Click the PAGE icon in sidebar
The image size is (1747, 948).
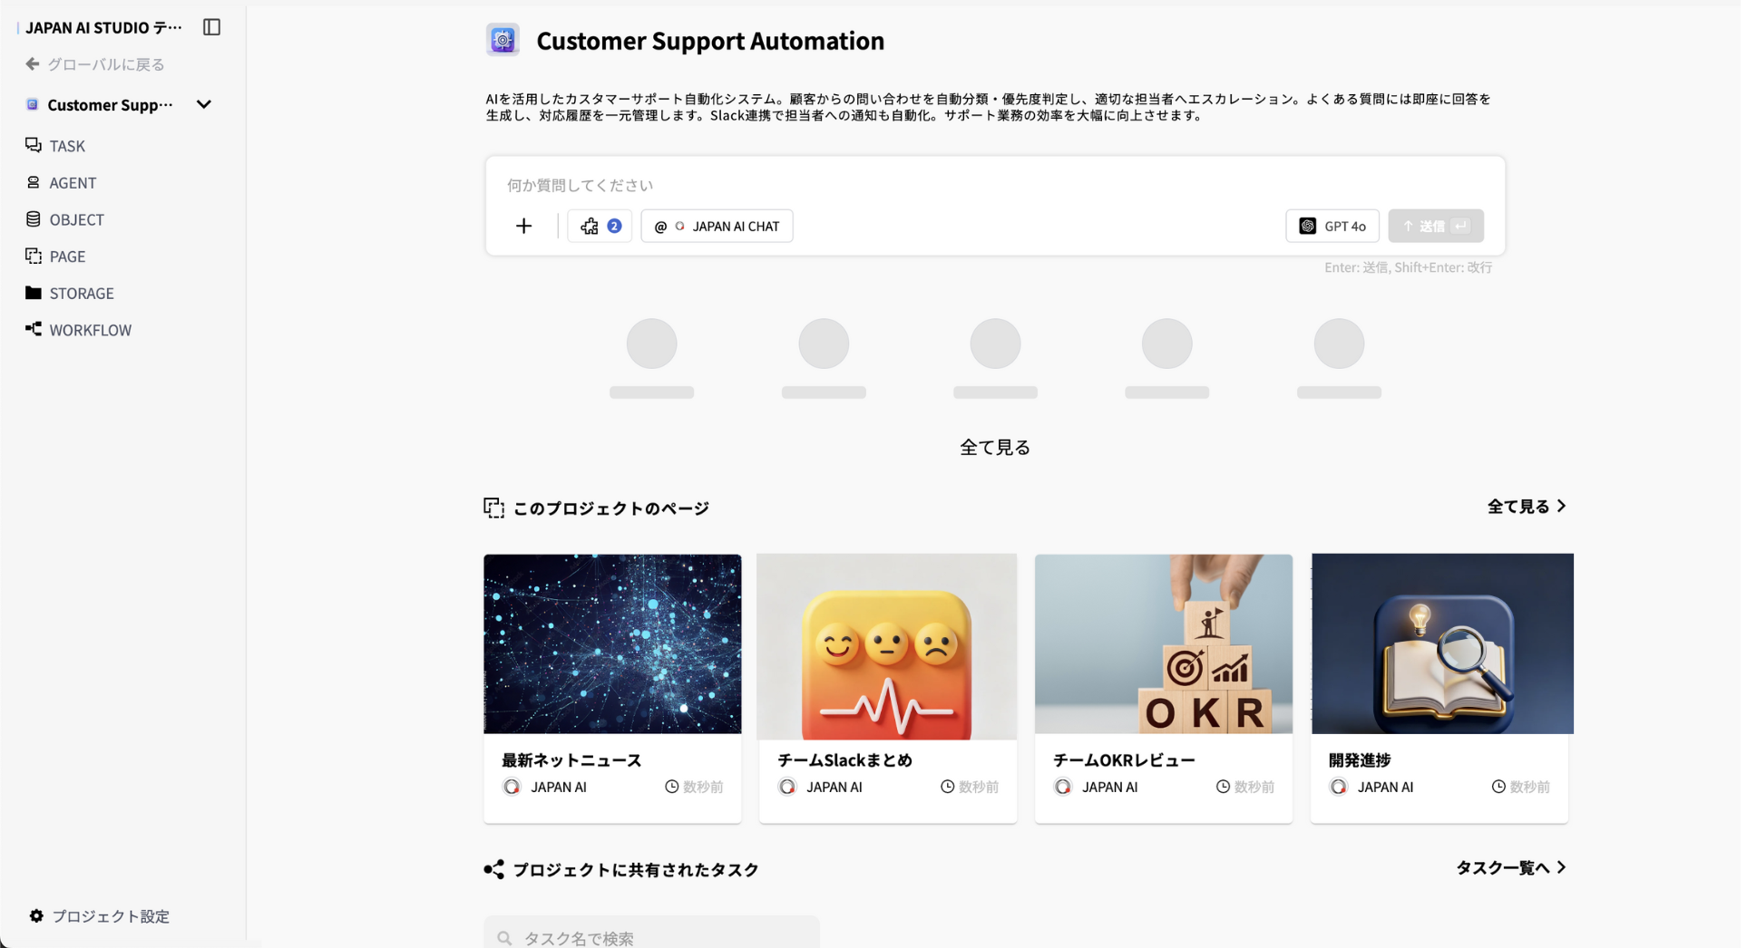click(34, 256)
